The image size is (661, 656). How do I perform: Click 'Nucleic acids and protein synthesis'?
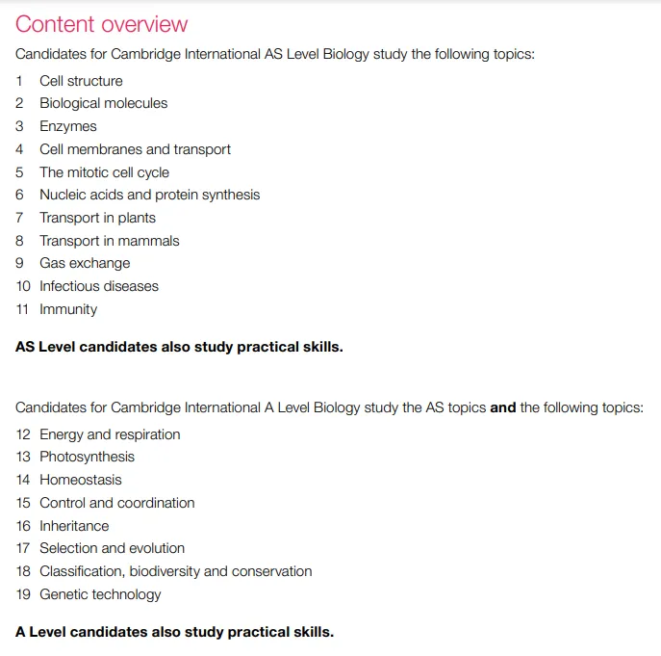click(150, 195)
